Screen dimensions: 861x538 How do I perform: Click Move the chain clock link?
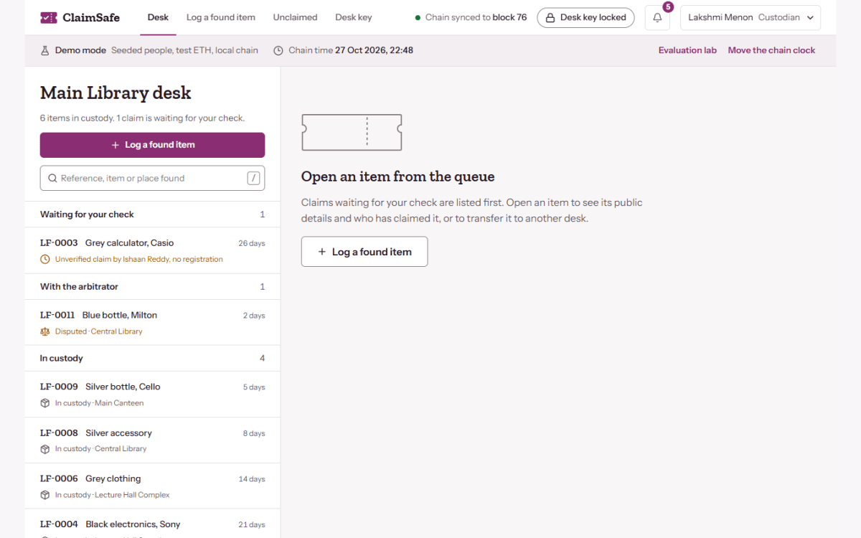771,50
